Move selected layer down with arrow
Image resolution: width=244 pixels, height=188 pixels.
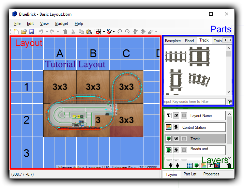point(171,166)
